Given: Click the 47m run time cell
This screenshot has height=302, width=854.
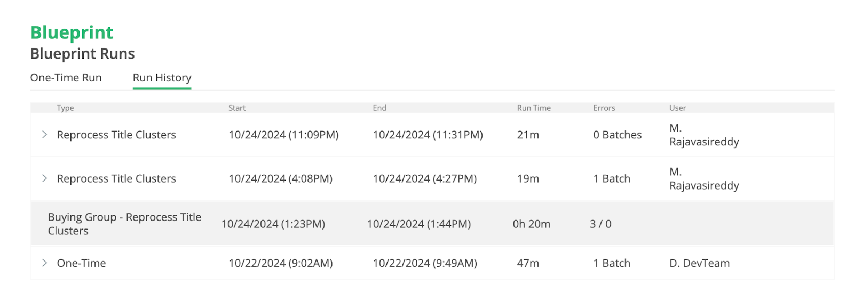Looking at the screenshot, I should pos(528,263).
